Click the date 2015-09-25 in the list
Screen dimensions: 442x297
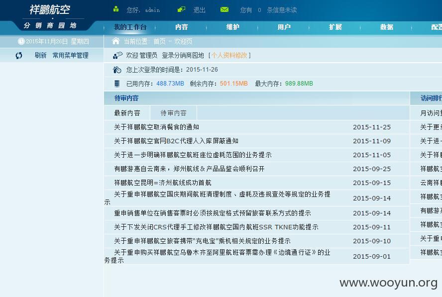(372, 169)
